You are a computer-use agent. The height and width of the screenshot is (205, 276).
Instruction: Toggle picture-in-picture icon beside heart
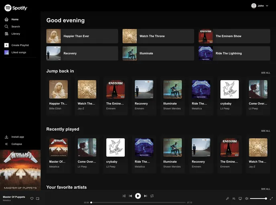pyautogui.click(x=38, y=199)
